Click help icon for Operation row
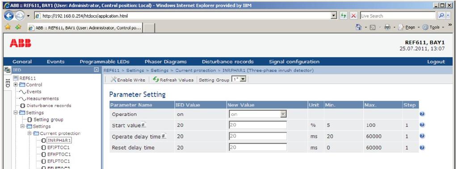The height and width of the screenshot is (169, 457). 422,114
